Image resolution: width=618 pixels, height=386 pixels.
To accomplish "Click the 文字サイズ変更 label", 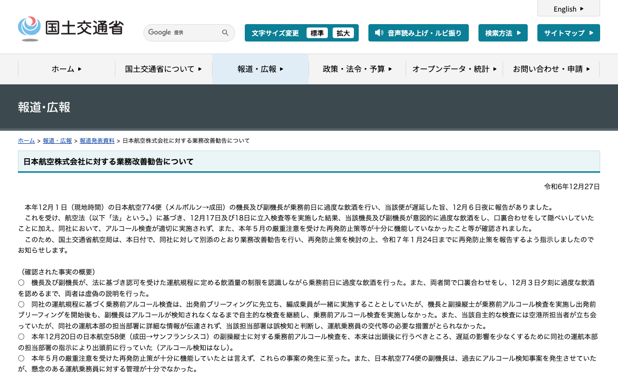I will (x=275, y=33).
